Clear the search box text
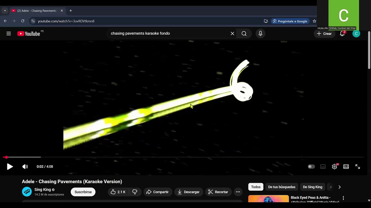This screenshot has width=371, height=208. point(232,34)
